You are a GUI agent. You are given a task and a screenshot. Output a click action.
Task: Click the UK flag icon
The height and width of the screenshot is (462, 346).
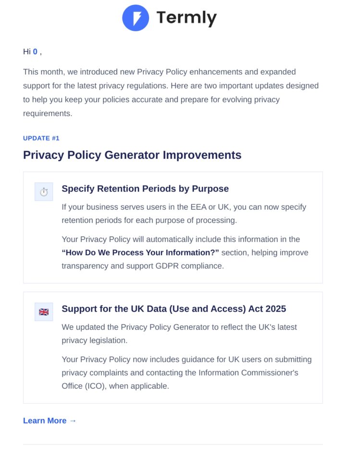(44, 312)
